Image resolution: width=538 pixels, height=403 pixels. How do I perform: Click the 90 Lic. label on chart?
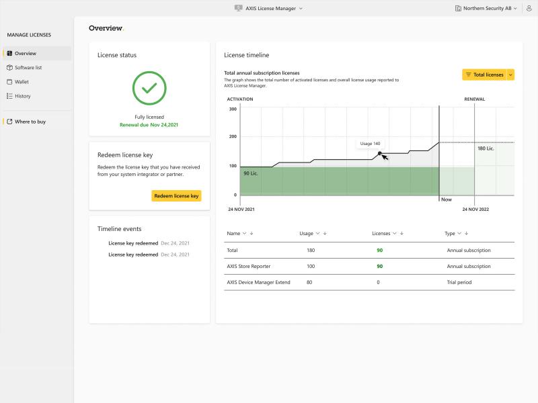(251, 173)
